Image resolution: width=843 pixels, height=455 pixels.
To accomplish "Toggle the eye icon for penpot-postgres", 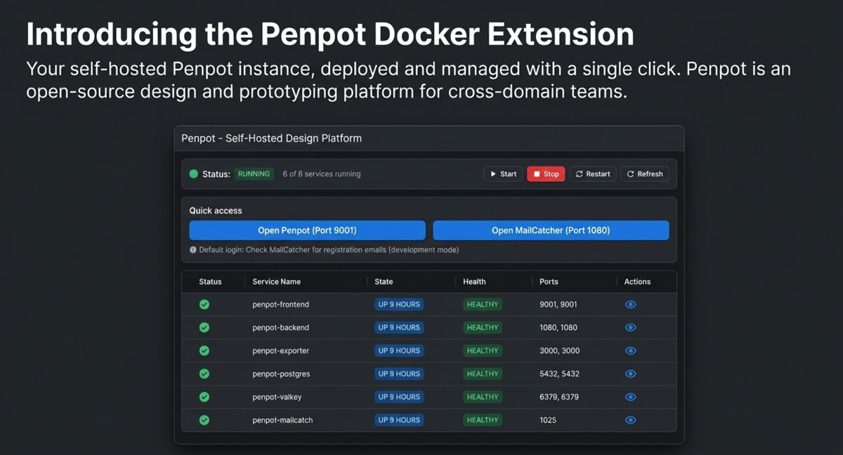I will pyautogui.click(x=630, y=374).
